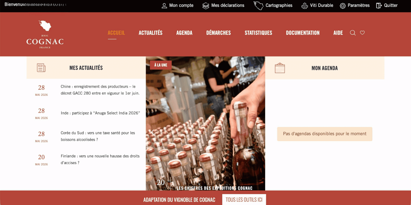
Task: Show the previous carousel slide arrow
Action: (x=152, y=132)
